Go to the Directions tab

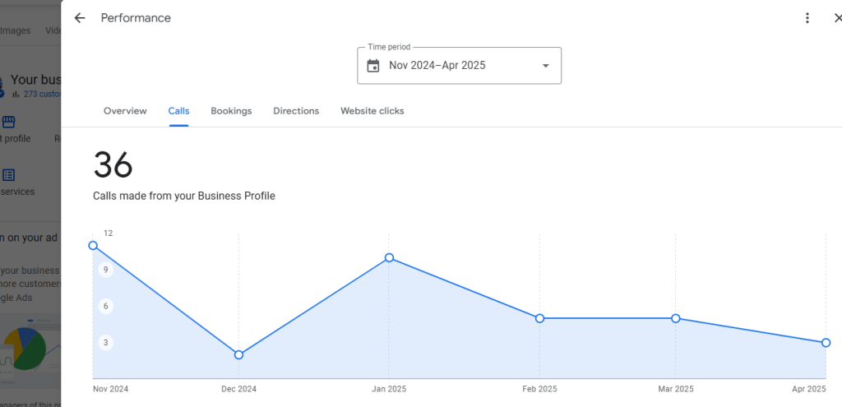296,111
